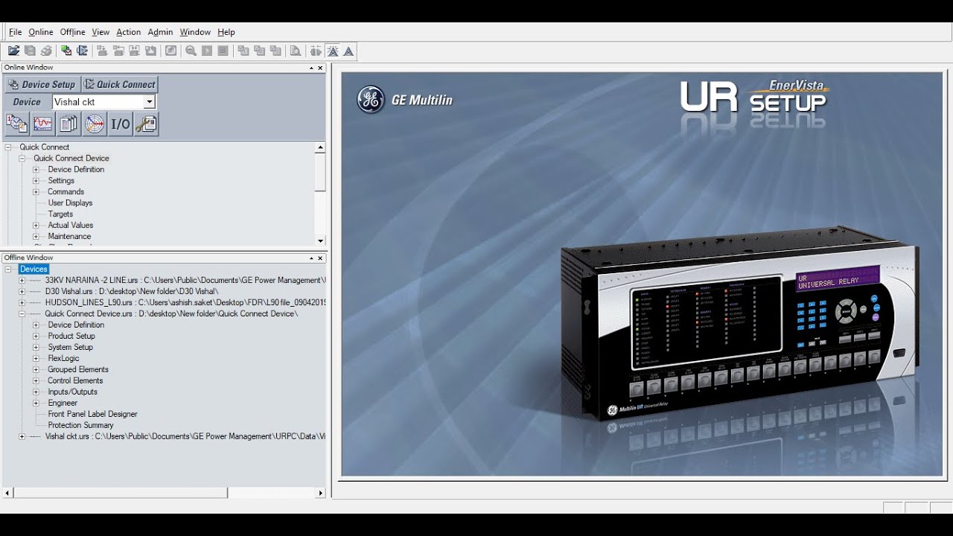Open the wrench settings documents icon

147,124
